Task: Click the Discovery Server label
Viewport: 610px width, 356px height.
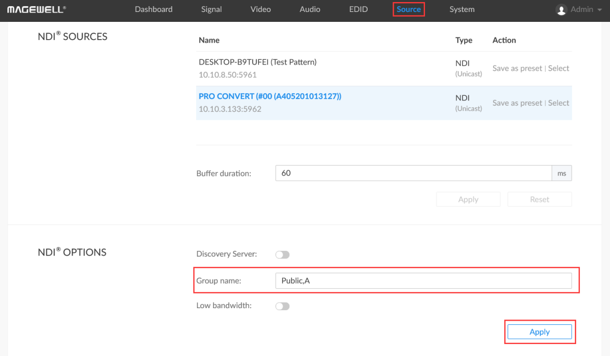Action: [226, 254]
